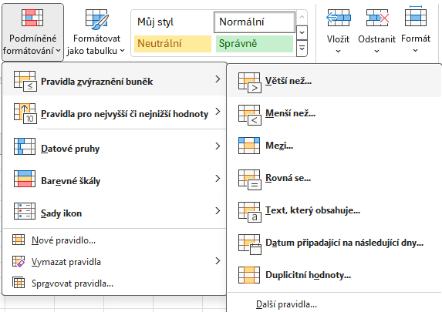Click the Mezi between icon
Viewport: 442px width, 312px height.
click(x=249, y=146)
